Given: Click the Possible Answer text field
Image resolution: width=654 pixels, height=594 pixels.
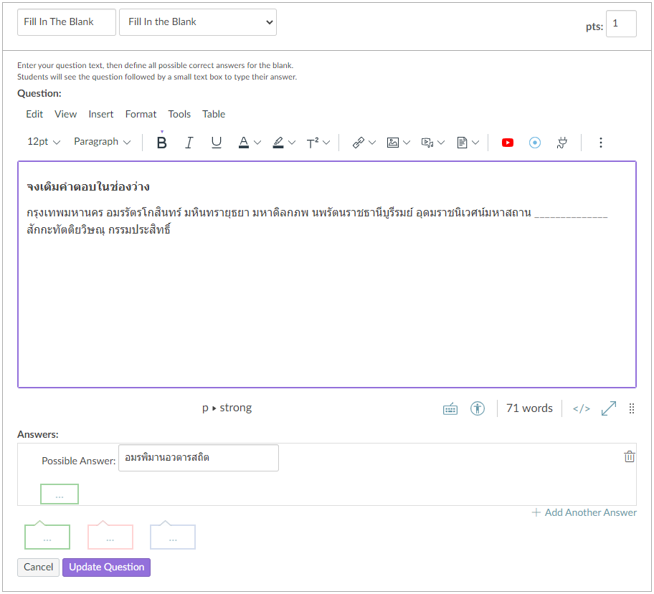Looking at the screenshot, I should tap(199, 458).
